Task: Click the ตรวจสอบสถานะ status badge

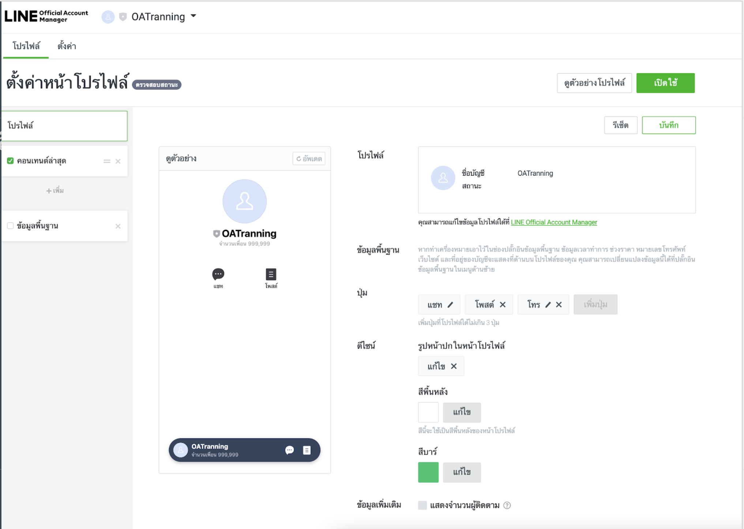Action: (157, 85)
